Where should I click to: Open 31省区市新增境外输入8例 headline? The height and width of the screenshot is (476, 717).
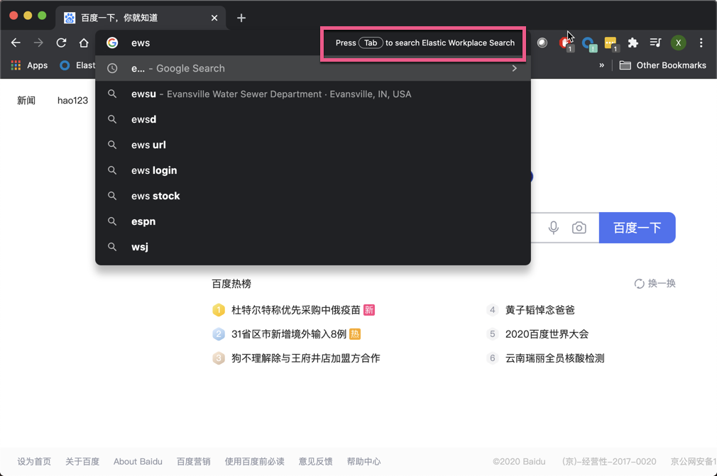coord(288,334)
